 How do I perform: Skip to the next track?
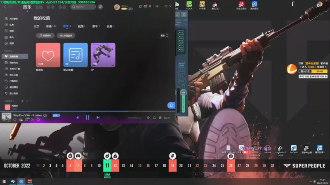pos(98,118)
